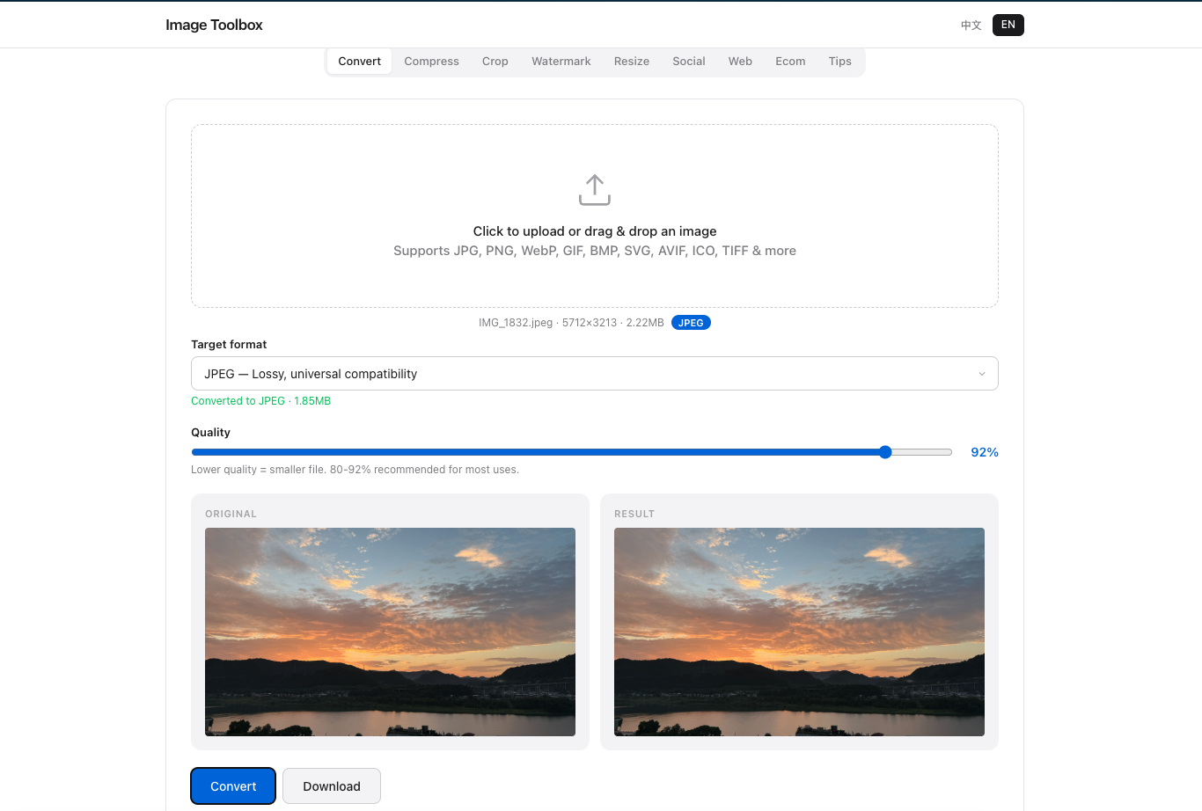Open the Crop tab
Screen dimensions: 1202x811
pyautogui.click(x=495, y=62)
